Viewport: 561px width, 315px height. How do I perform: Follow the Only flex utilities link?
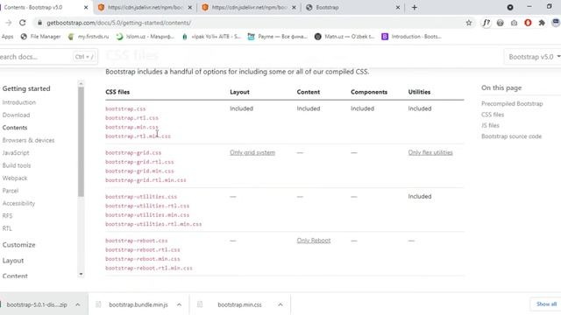pos(430,152)
